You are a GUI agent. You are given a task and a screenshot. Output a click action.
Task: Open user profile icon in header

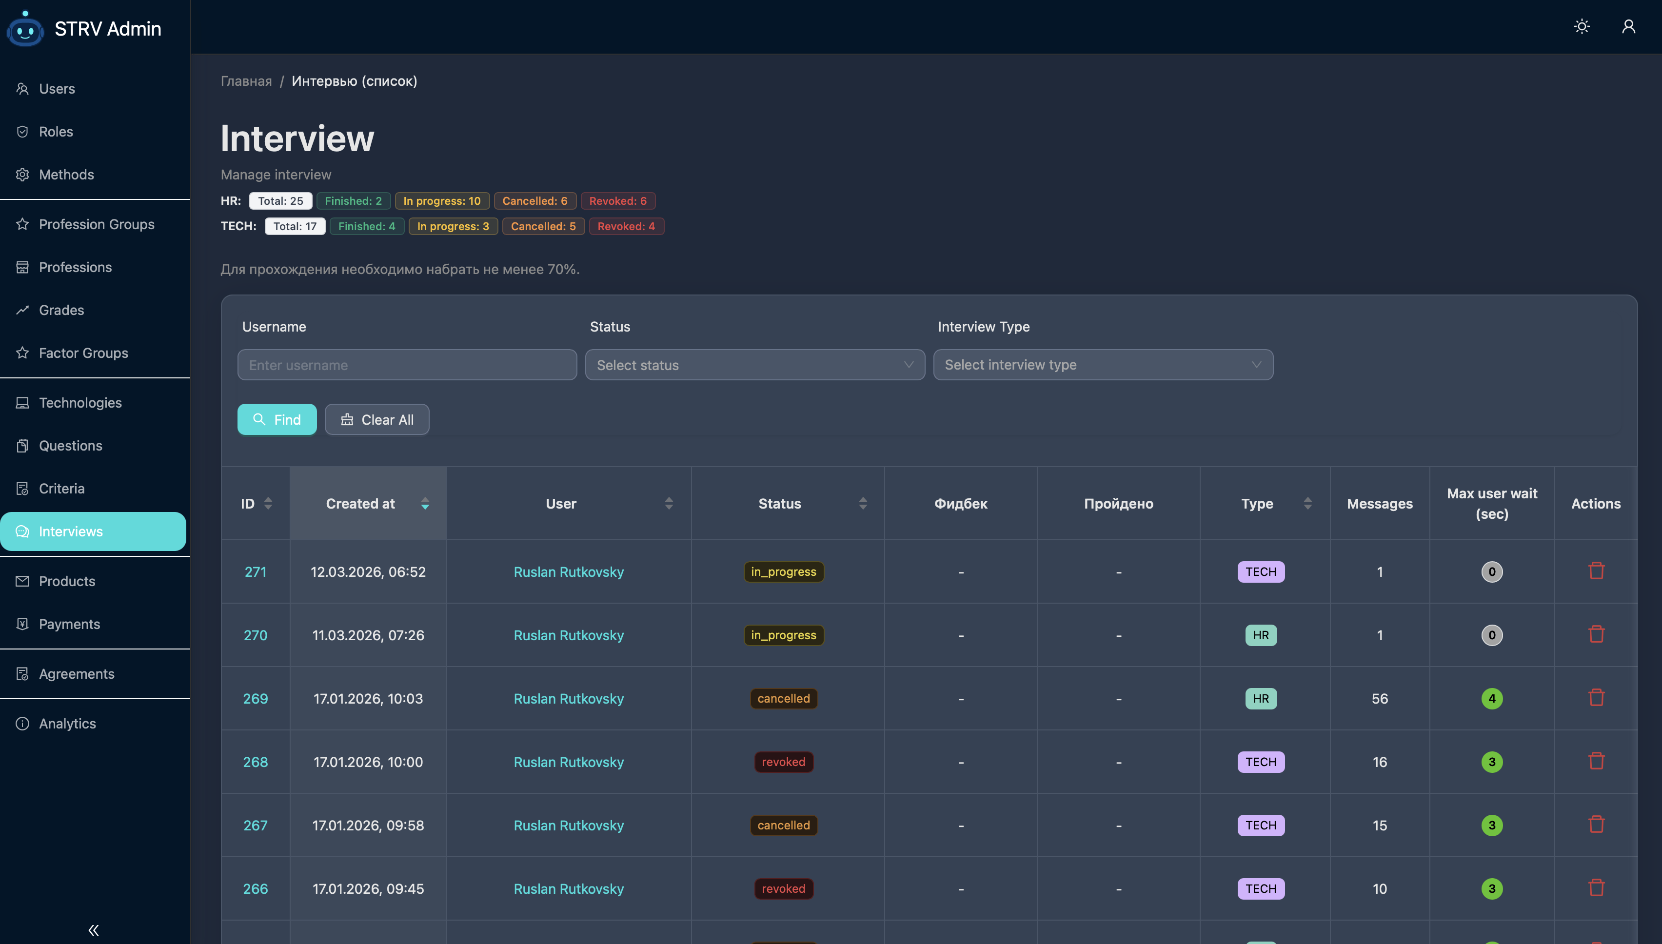point(1628,27)
